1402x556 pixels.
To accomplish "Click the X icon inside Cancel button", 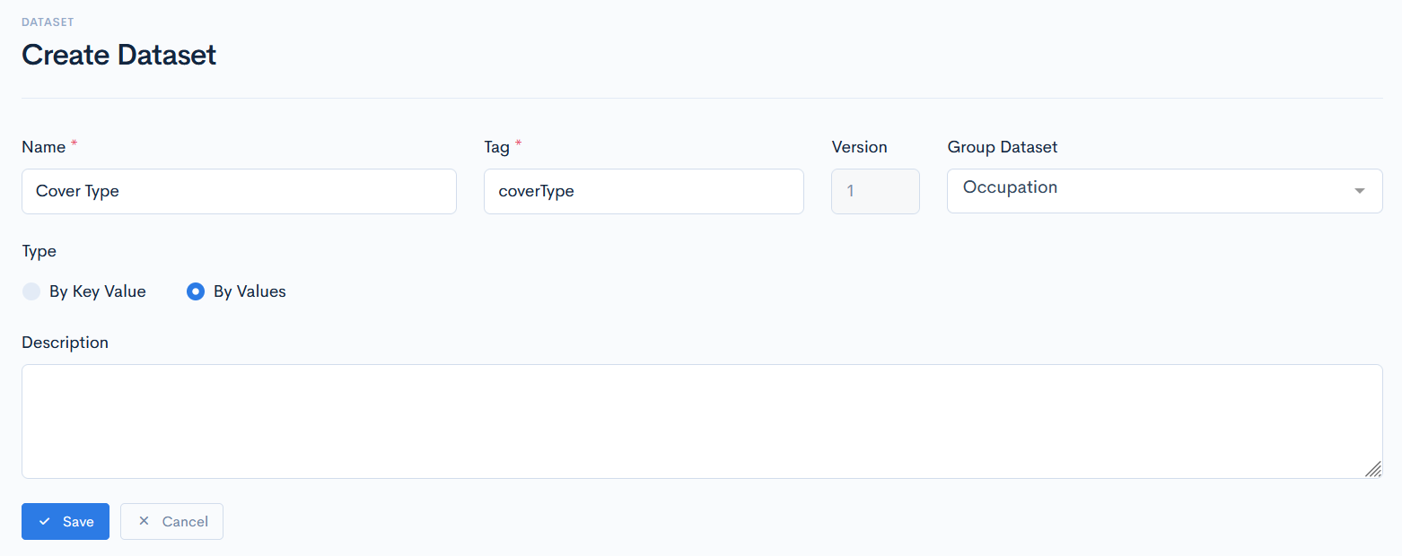I will tap(144, 521).
